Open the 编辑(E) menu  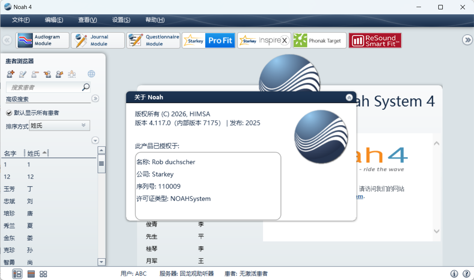click(x=54, y=20)
